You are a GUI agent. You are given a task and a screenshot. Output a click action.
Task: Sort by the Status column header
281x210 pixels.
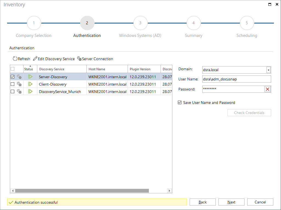(30, 69)
